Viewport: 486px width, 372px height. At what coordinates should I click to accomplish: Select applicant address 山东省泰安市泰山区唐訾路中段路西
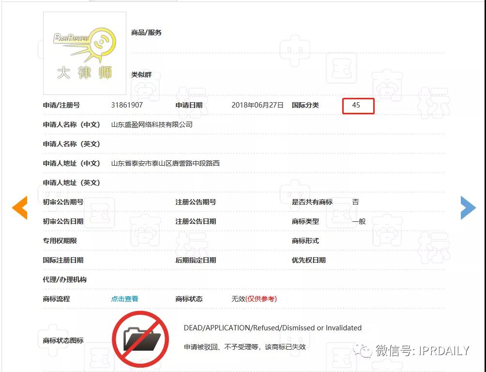click(x=166, y=163)
